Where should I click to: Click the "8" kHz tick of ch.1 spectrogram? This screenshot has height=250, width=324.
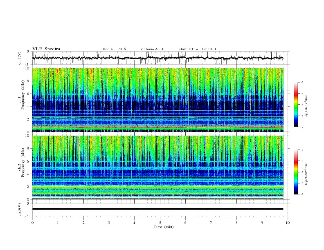pos(29,81)
